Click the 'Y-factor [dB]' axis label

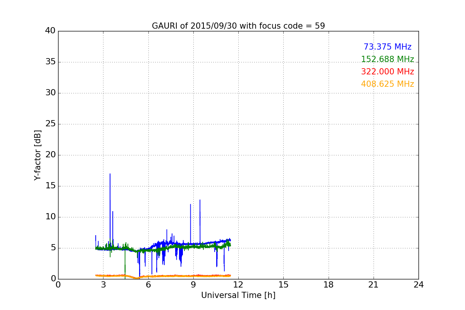[38, 155]
